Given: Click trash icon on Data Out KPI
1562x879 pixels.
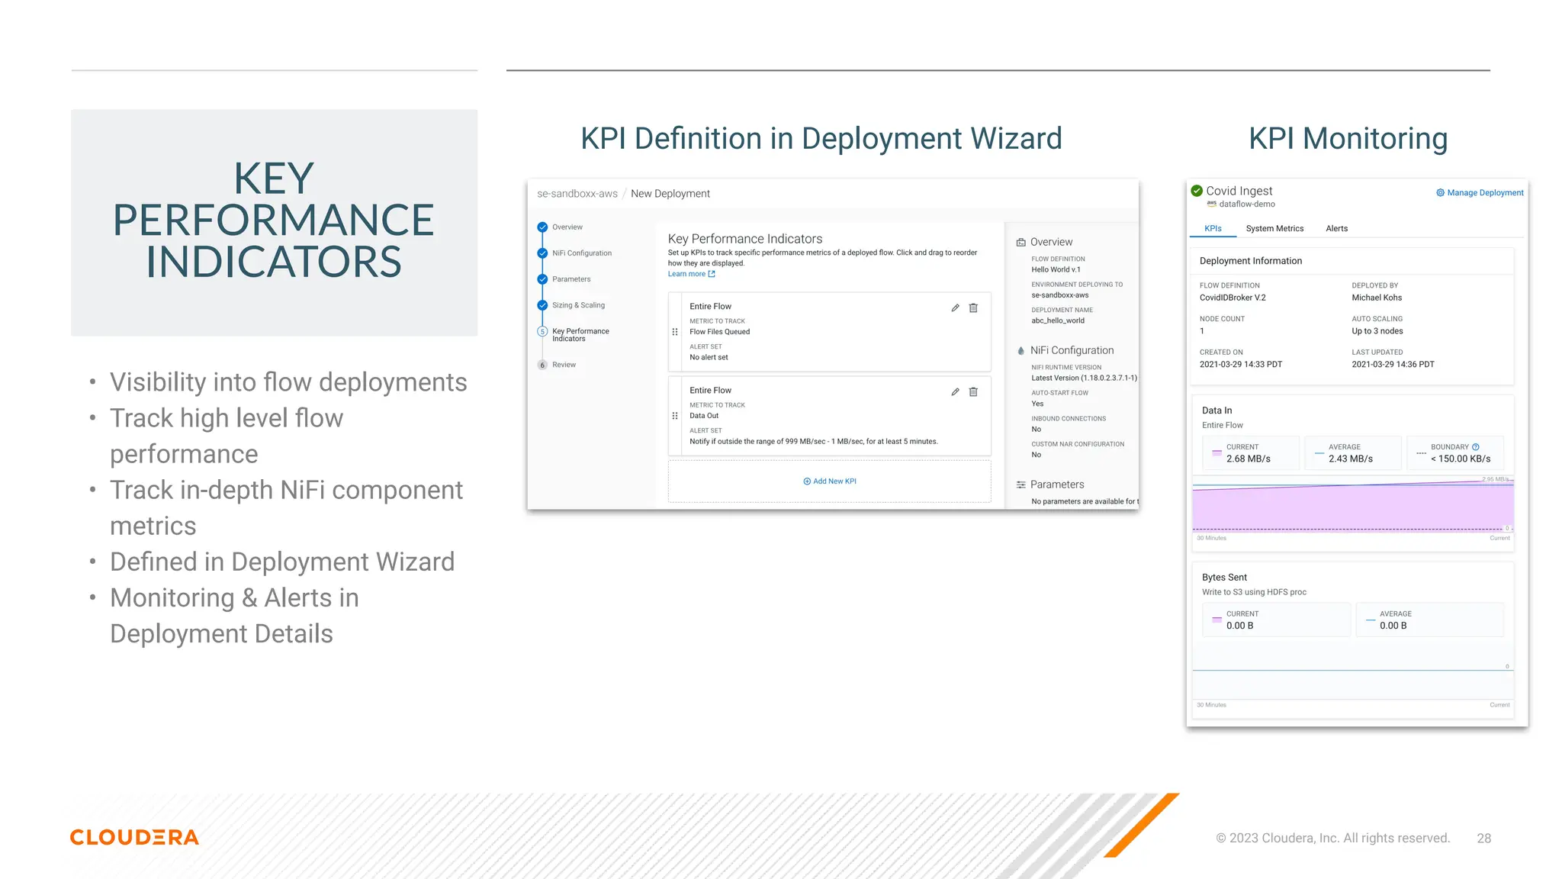Looking at the screenshot, I should pos(973,392).
